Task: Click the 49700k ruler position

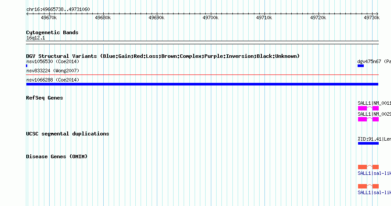Action: click(x=210, y=18)
